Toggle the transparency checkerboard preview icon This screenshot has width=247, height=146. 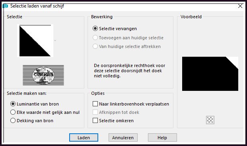210,120
